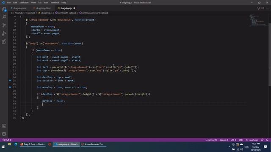Open the Accounts menu icon
The height and width of the screenshot is (152, 271).
(x=4, y=126)
